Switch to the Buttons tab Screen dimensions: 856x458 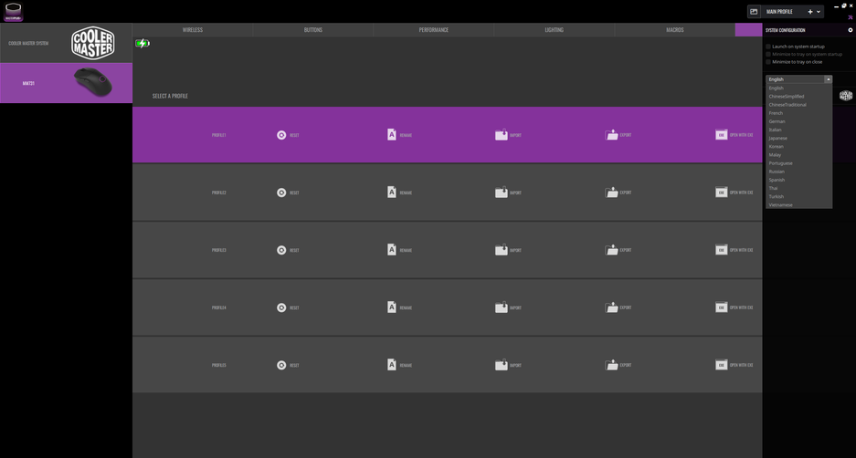tap(313, 29)
